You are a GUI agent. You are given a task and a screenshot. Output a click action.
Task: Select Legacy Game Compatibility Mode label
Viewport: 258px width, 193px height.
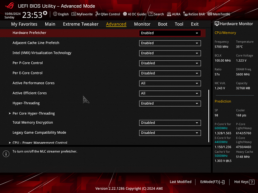39,133
